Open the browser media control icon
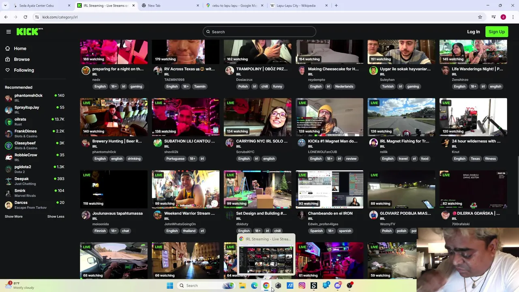This screenshot has width=519, height=292. [x=493, y=17]
